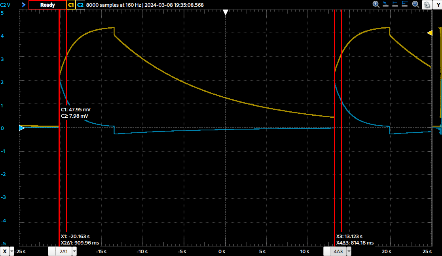
Task: Click the 2Δ1 cursor handle
Action: coord(63,252)
